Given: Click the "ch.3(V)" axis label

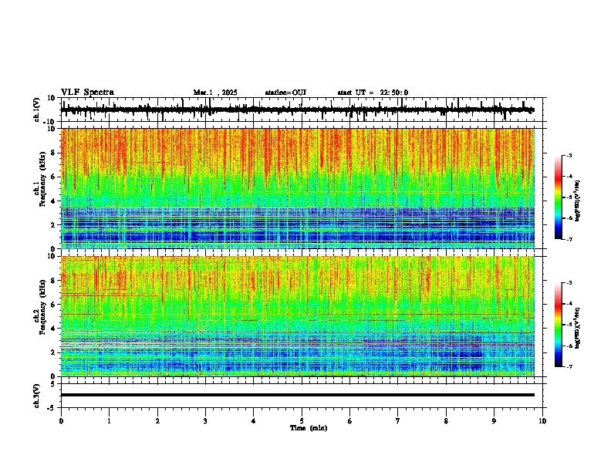Looking at the screenshot, I should coord(37,396).
